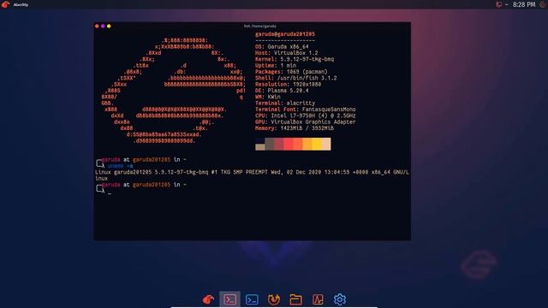Open the 8:28 PM clock
The image size is (548, 308).
(524, 4)
